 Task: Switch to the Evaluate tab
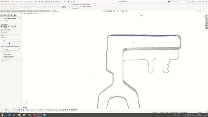[36, 11]
